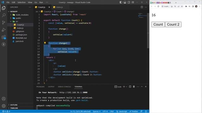
Task: Open the Extensions view
Action: pos(3,37)
